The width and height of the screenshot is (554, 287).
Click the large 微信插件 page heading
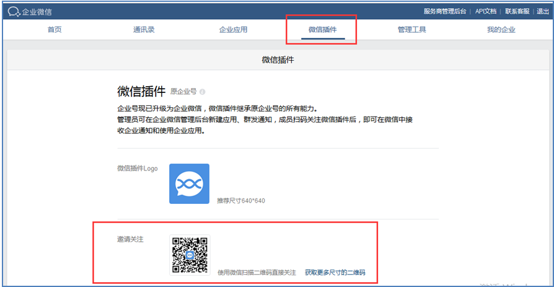coord(141,91)
